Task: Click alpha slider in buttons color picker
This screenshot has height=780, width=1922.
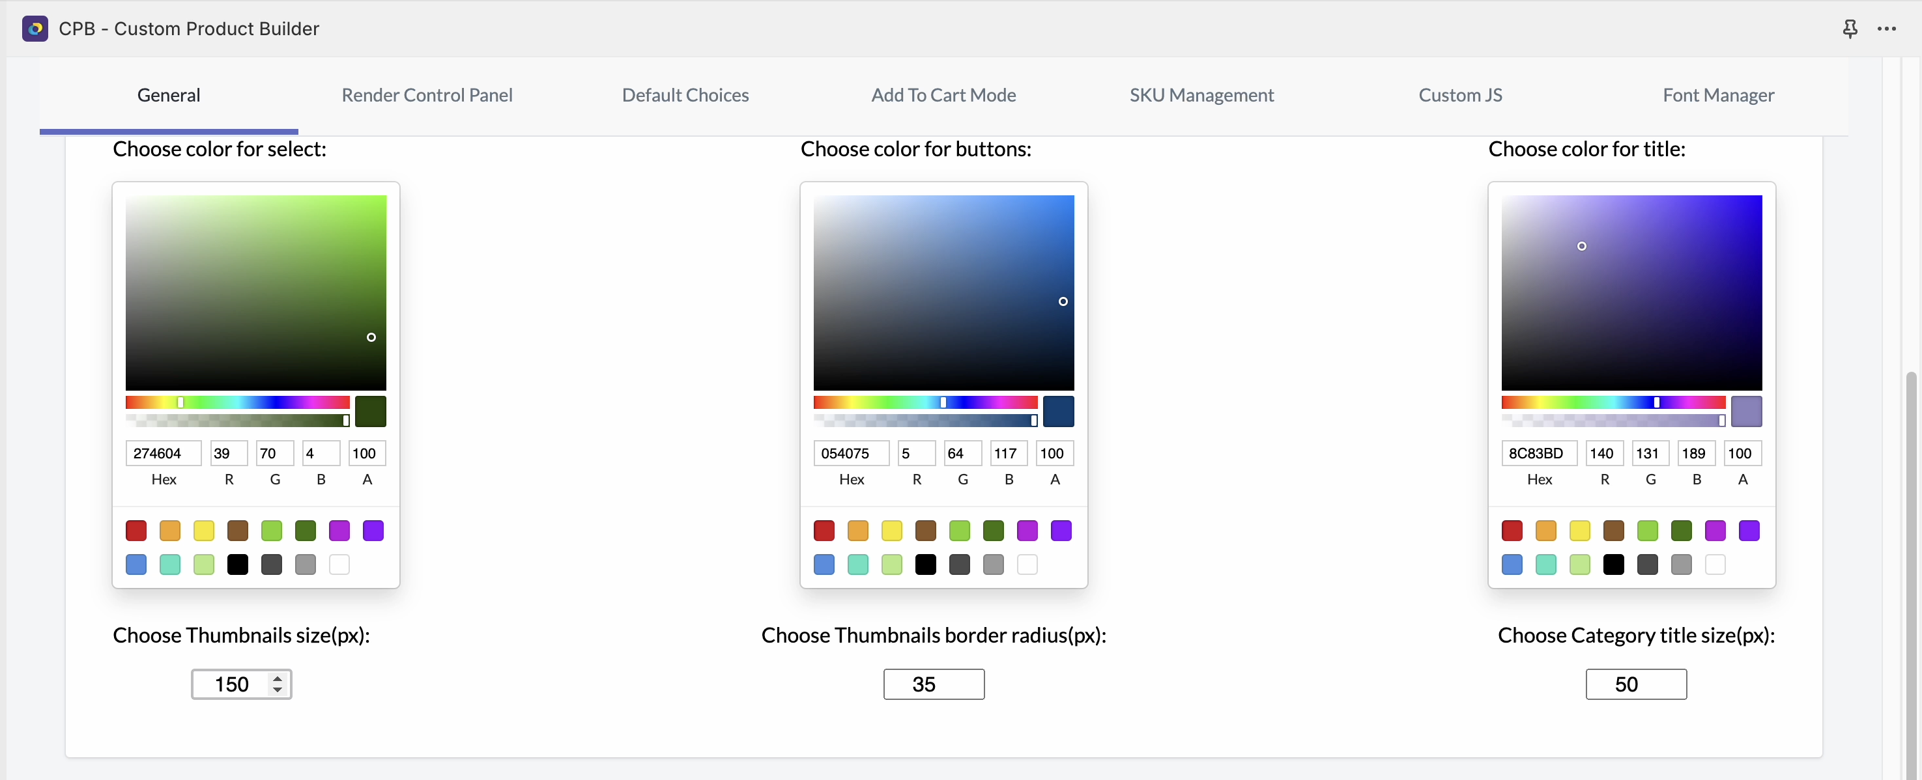Action: click(925, 421)
